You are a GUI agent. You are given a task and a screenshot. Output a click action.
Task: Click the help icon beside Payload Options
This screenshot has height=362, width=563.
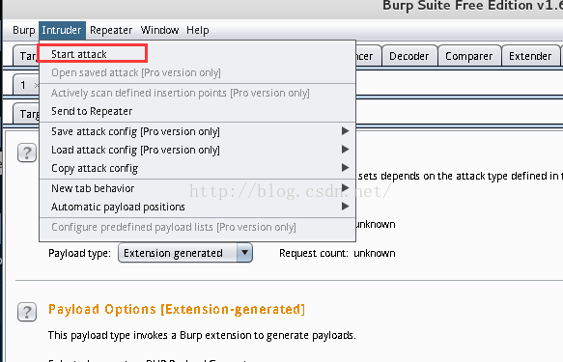[x=27, y=312]
